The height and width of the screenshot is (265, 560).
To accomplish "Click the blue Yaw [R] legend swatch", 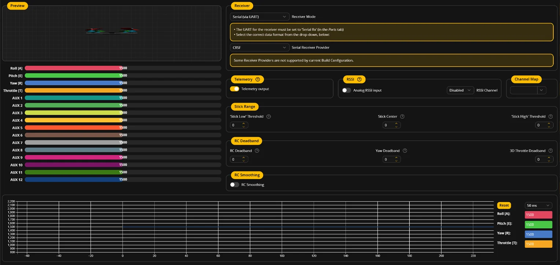I will pyautogui.click(x=538, y=234).
